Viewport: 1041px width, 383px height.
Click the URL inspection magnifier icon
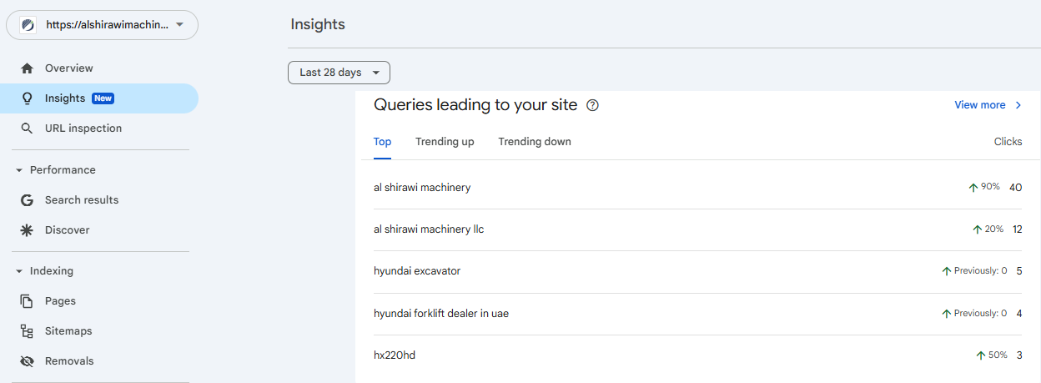tap(28, 129)
